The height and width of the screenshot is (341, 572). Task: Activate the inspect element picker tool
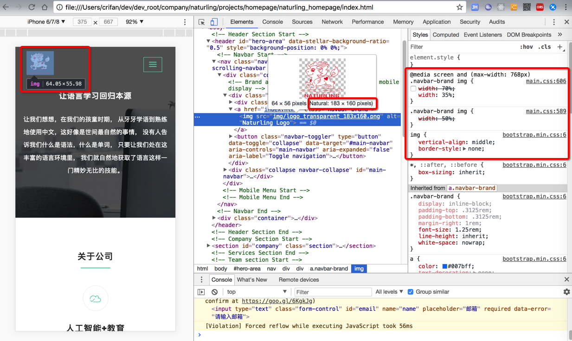(x=201, y=22)
